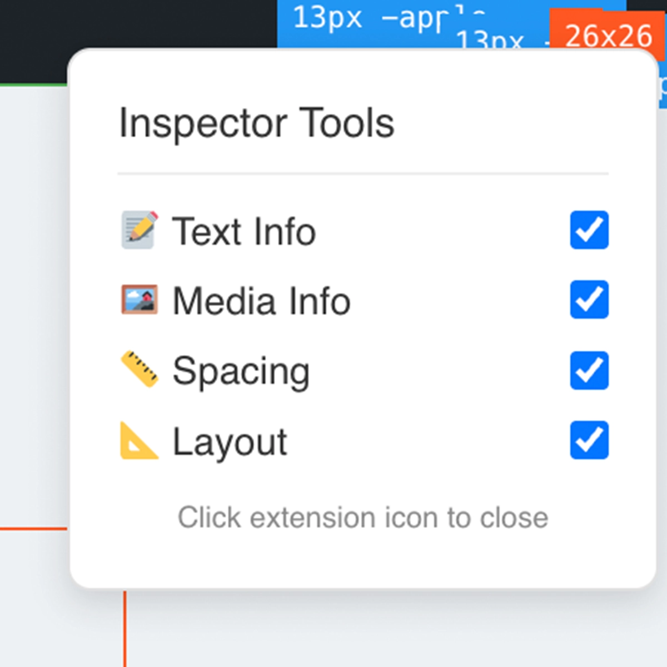667x667 pixels.
Task: Disable the Text Info checkbox
Action: pyautogui.click(x=589, y=230)
